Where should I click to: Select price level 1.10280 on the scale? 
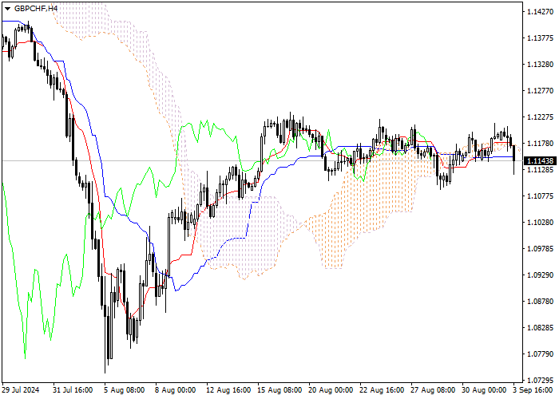[x=540, y=223]
